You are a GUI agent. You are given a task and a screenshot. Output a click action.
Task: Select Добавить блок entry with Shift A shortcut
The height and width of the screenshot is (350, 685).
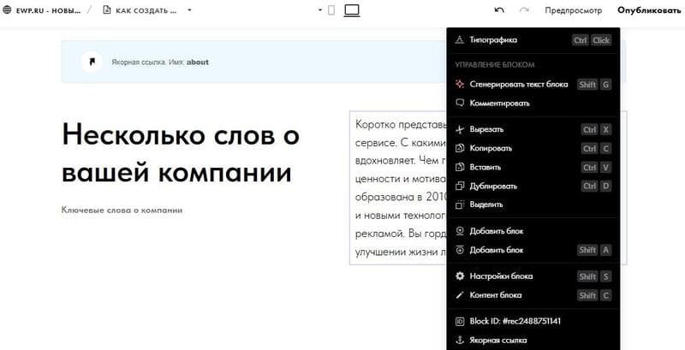point(533,250)
